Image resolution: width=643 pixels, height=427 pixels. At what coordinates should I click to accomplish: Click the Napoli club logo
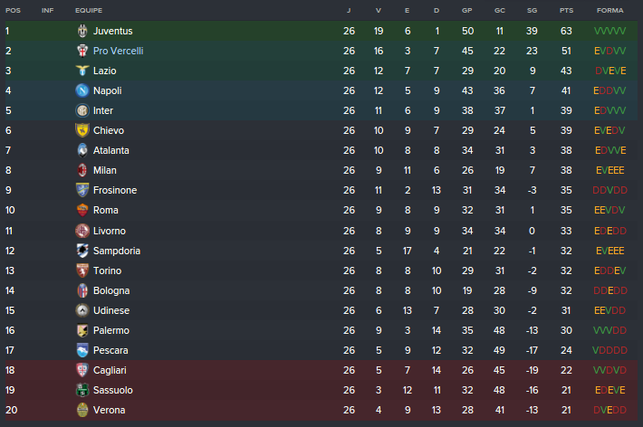tap(82, 90)
